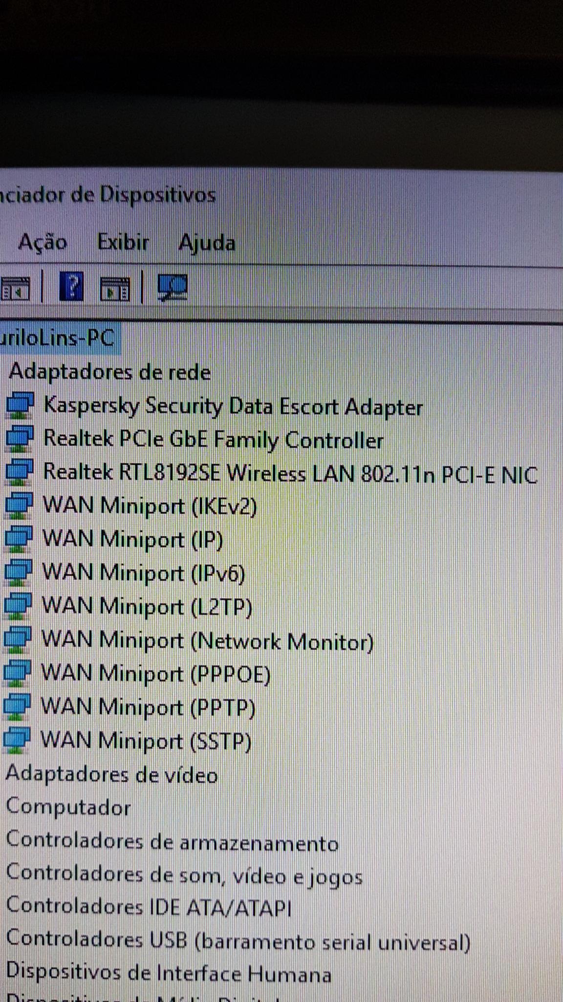The width and height of the screenshot is (563, 1002).
Task: Select the computer root node LinsPC
Action: coord(57,338)
